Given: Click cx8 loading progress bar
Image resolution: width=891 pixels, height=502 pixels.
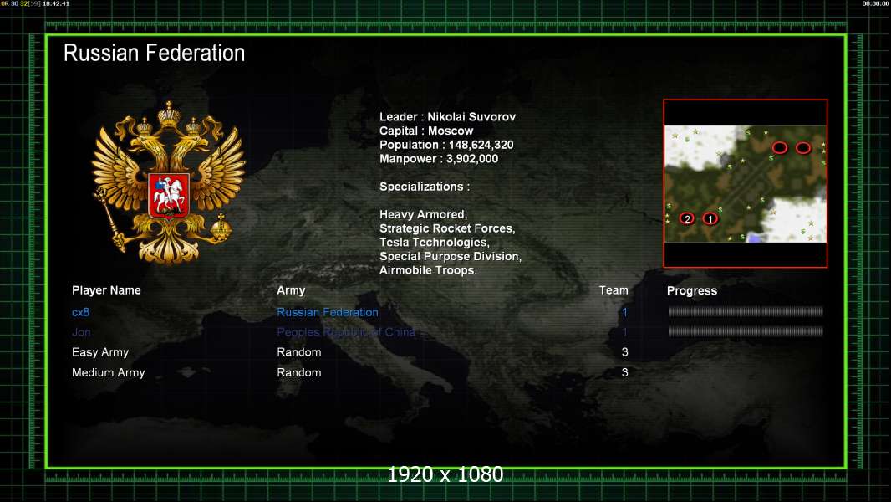Looking at the screenshot, I should pyautogui.click(x=746, y=311).
